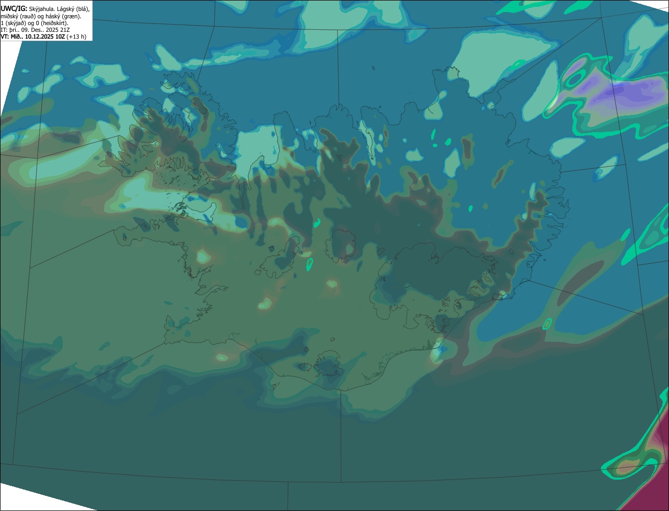Viewport: 669px width, 511px height.
Task: Click "háský (græn)." legend text
Action: (62, 16)
